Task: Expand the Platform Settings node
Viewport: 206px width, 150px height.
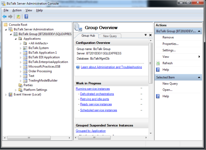Action: pyautogui.click(x=16, y=90)
